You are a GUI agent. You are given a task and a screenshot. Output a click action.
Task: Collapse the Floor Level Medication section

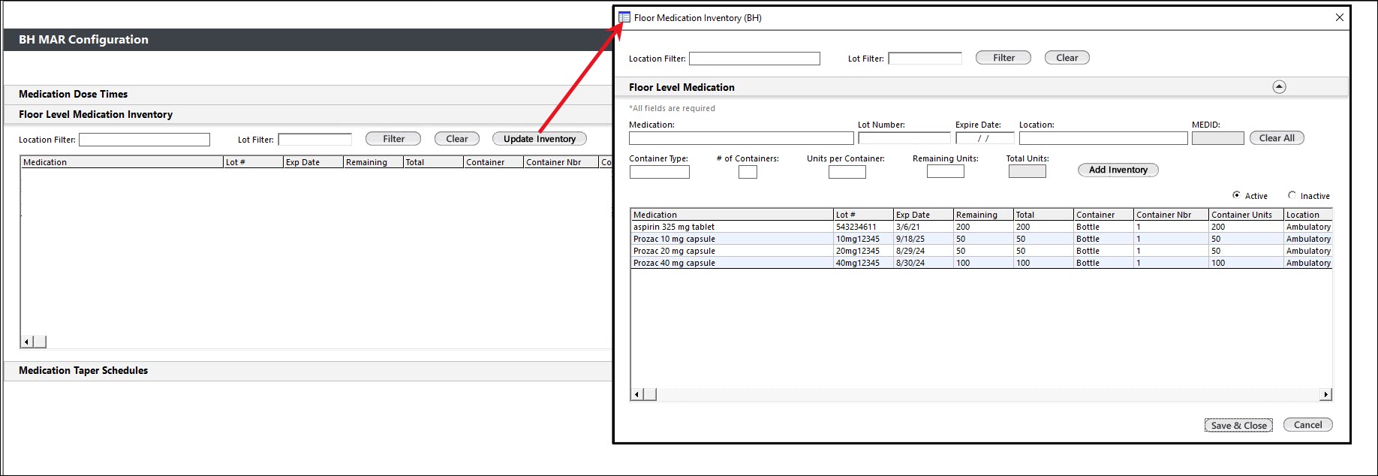pos(1279,87)
